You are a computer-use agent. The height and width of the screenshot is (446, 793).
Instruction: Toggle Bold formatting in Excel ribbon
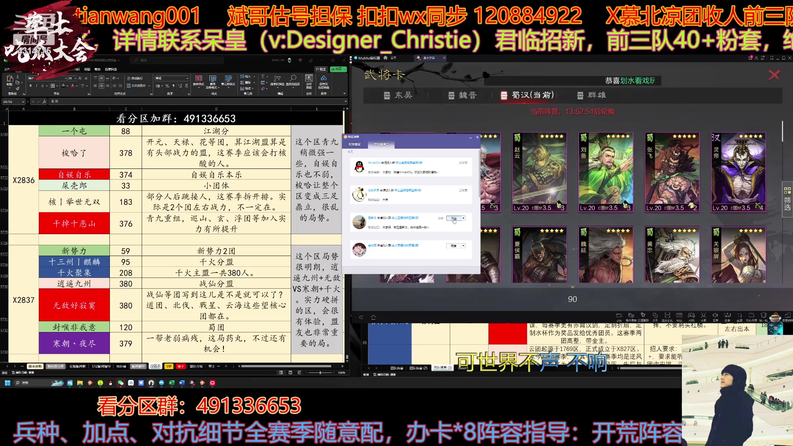[31, 85]
